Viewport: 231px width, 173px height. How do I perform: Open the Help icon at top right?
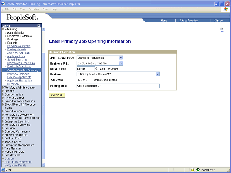(x=222, y=30)
